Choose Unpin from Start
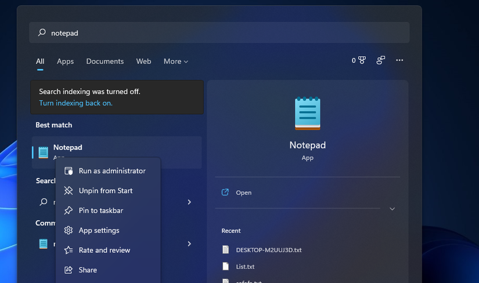479x283 pixels. (108, 191)
